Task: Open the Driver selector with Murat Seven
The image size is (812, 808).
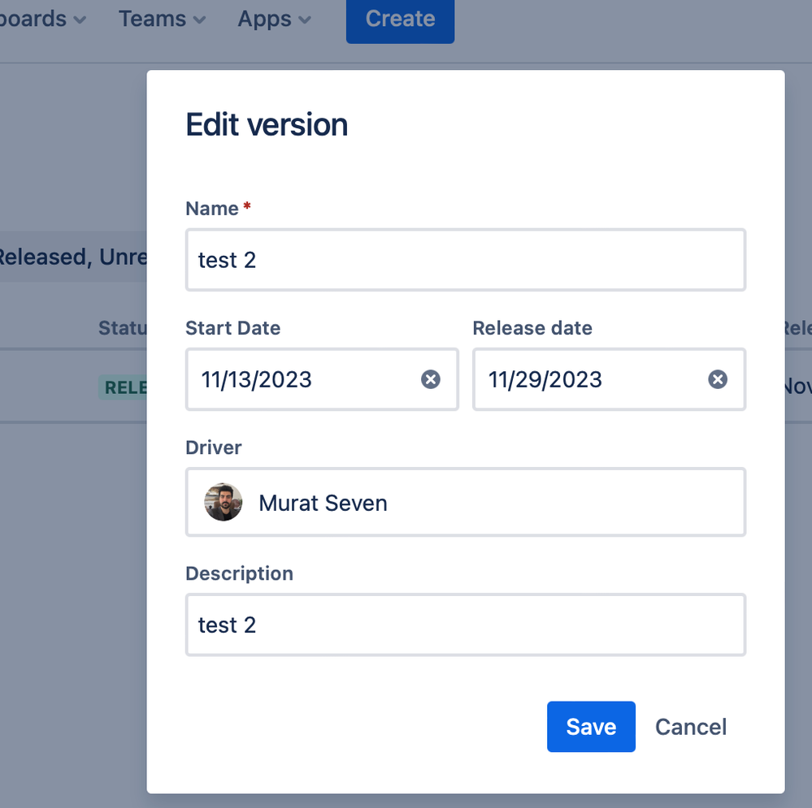Action: coord(466,503)
